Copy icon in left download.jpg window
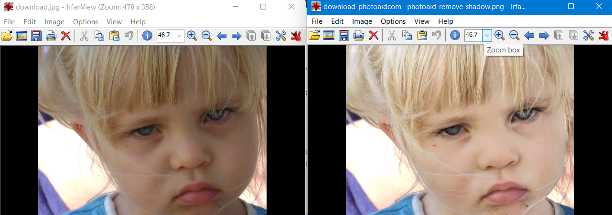 [x=99, y=36]
